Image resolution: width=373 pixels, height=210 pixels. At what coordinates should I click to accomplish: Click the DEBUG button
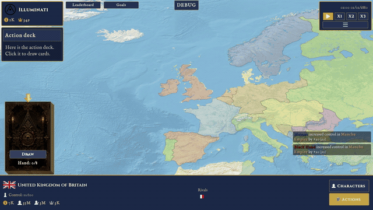186,5
